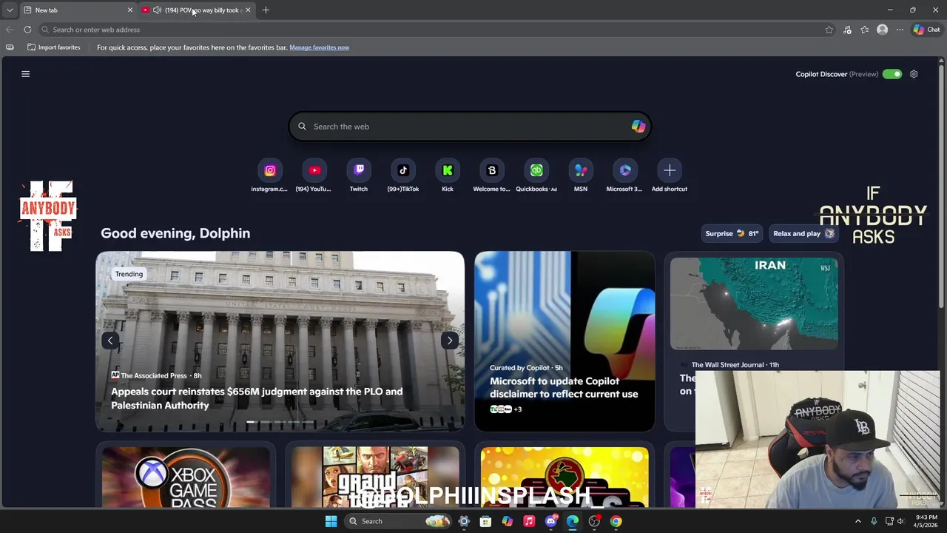Click the Manage favorites now link
Viewport: 947px width, 533px height.
[x=319, y=47]
